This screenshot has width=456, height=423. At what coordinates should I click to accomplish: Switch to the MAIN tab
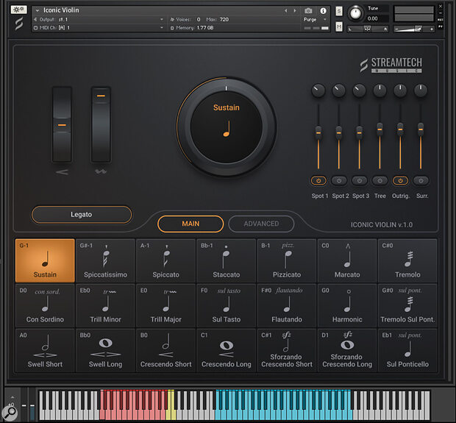[190, 224]
